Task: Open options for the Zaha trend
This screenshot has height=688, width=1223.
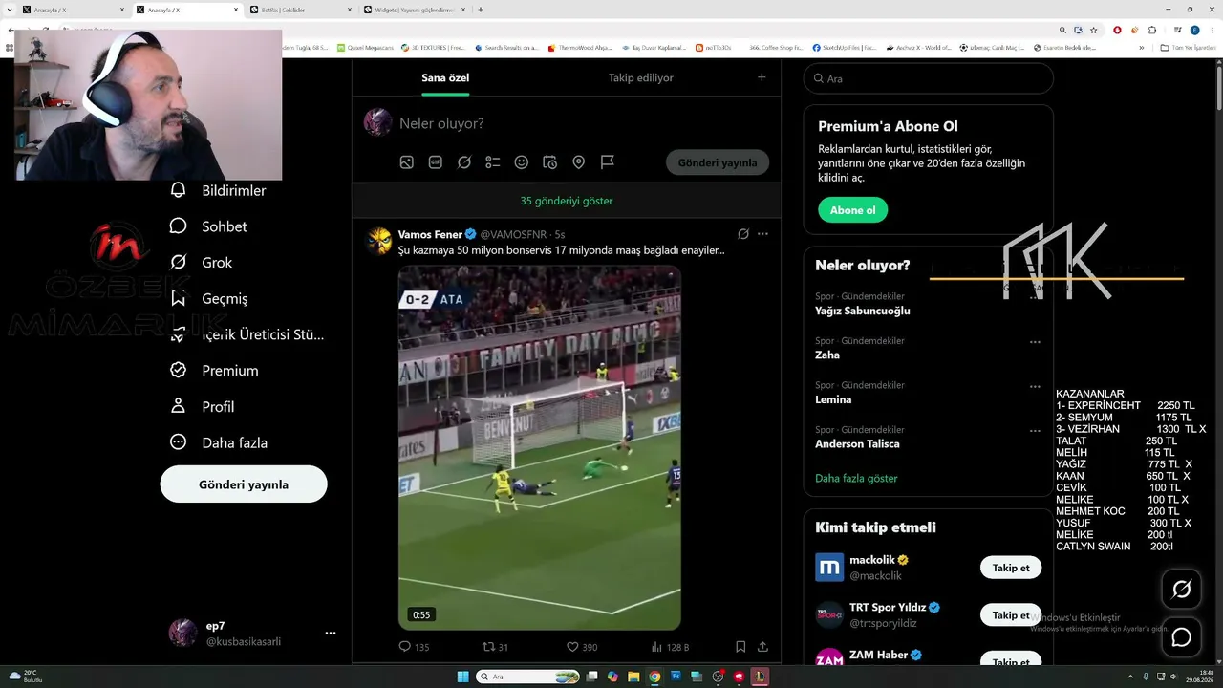Action: (1035, 342)
